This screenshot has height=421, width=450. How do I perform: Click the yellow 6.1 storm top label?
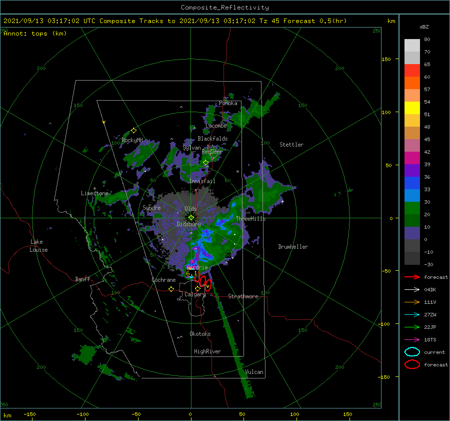click(x=191, y=273)
